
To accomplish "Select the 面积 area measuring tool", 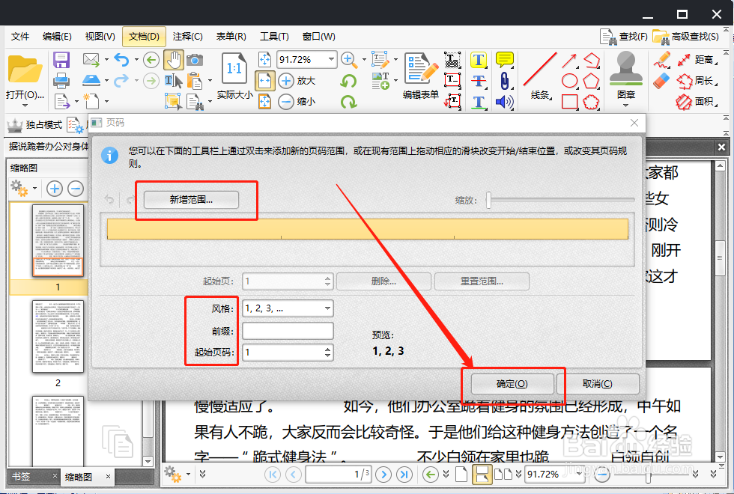I will pos(683,102).
